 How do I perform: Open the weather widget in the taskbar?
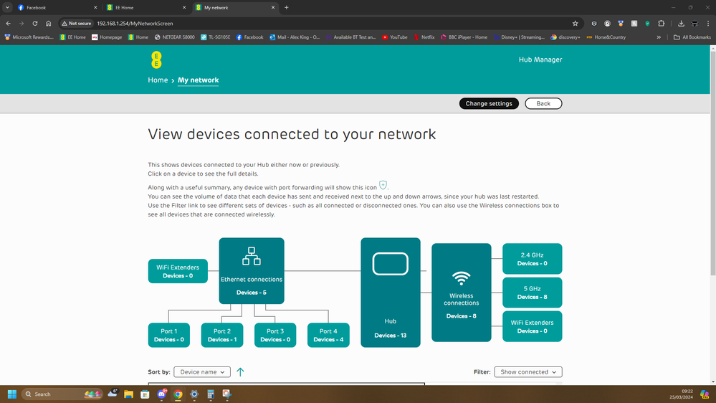[x=113, y=393]
